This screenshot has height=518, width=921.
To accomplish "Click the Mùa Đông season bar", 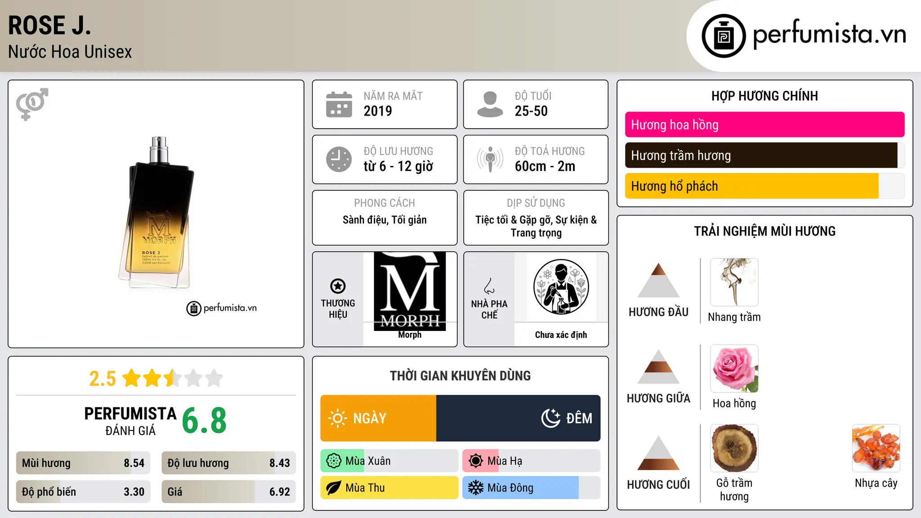I will tap(532, 488).
